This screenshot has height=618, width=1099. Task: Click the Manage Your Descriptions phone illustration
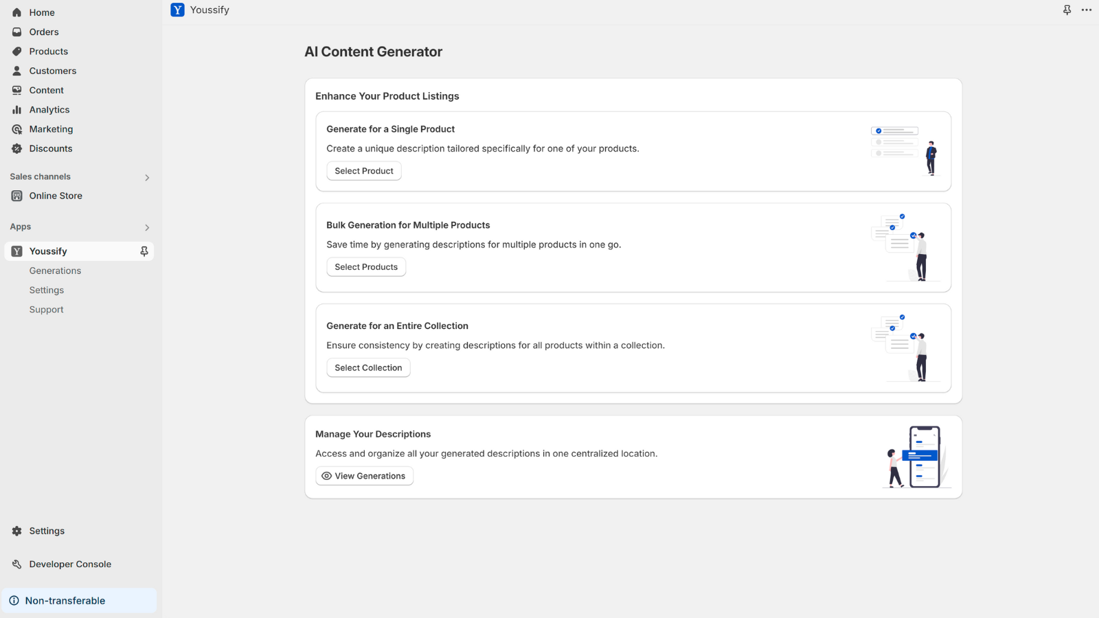tap(916, 457)
